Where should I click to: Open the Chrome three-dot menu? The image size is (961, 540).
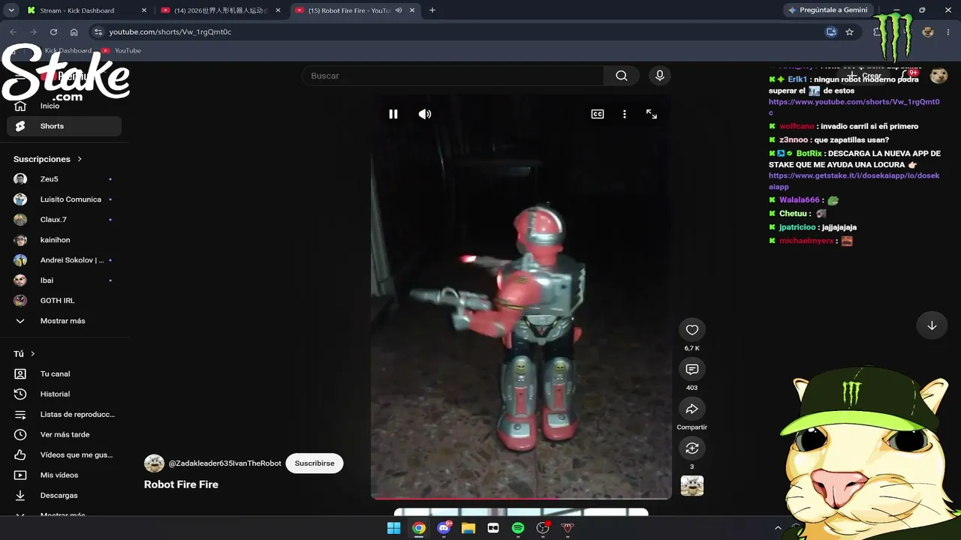(948, 32)
